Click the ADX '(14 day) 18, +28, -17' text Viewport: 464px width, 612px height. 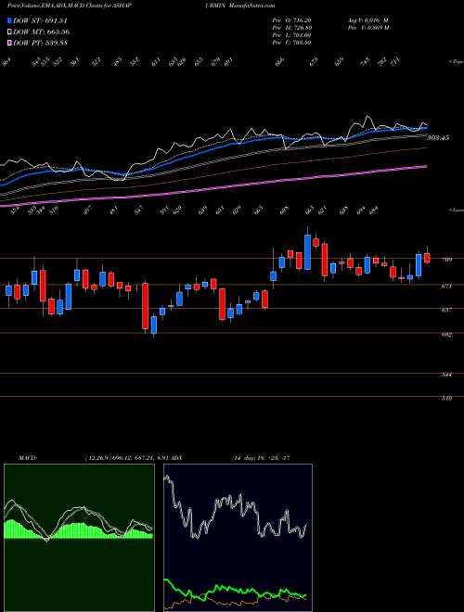[x=260, y=457]
